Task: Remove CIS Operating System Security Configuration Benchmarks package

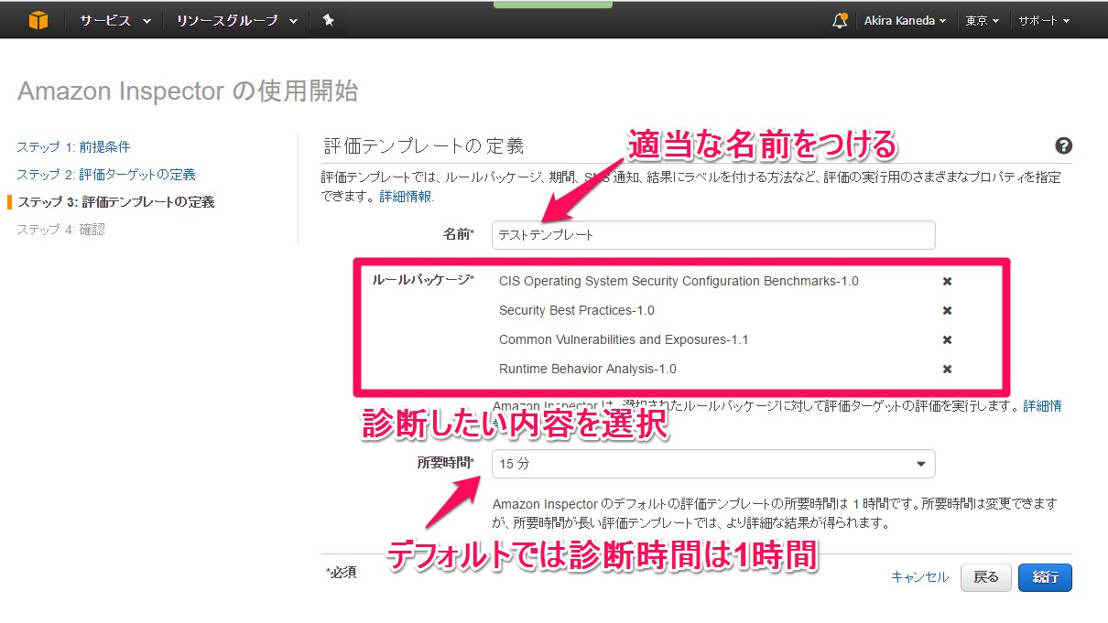Action: pos(947,281)
